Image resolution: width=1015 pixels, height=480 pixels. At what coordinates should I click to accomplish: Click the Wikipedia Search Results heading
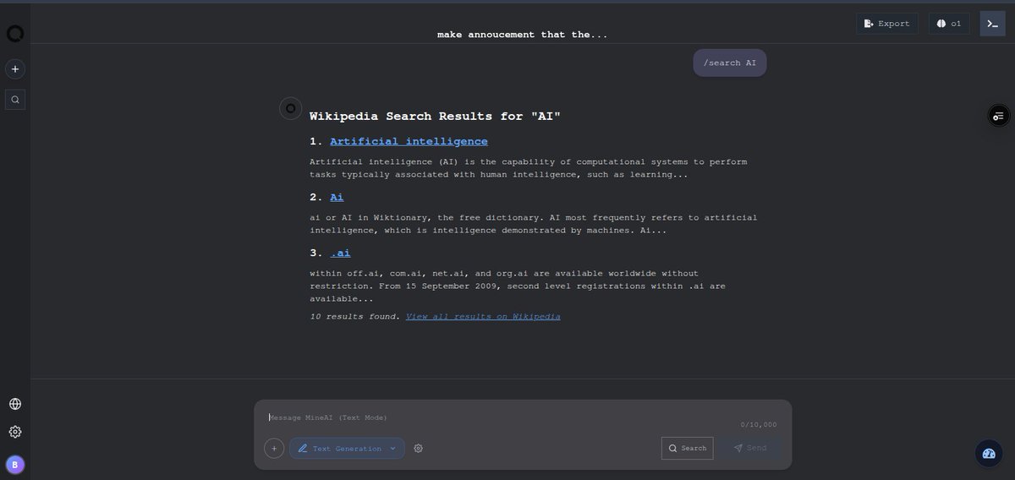click(435, 116)
